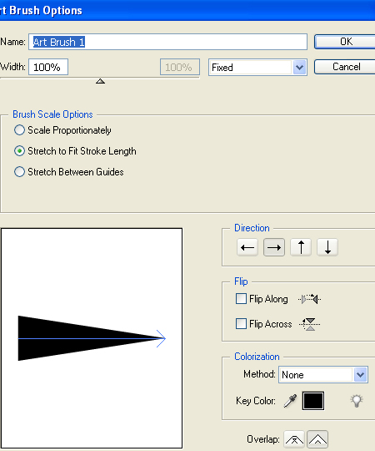Enable the Flip Across checkbox

241,323
